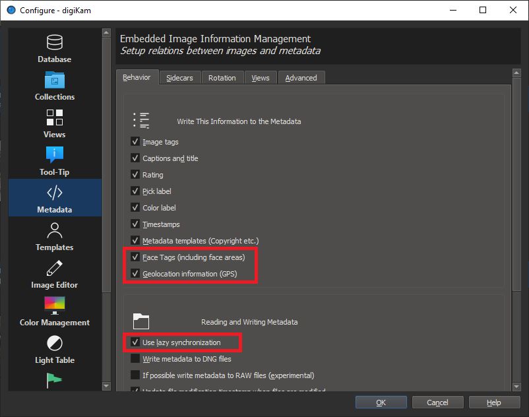
Task: Select Light Table settings
Action: pyautogui.click(x=54, y=350)
